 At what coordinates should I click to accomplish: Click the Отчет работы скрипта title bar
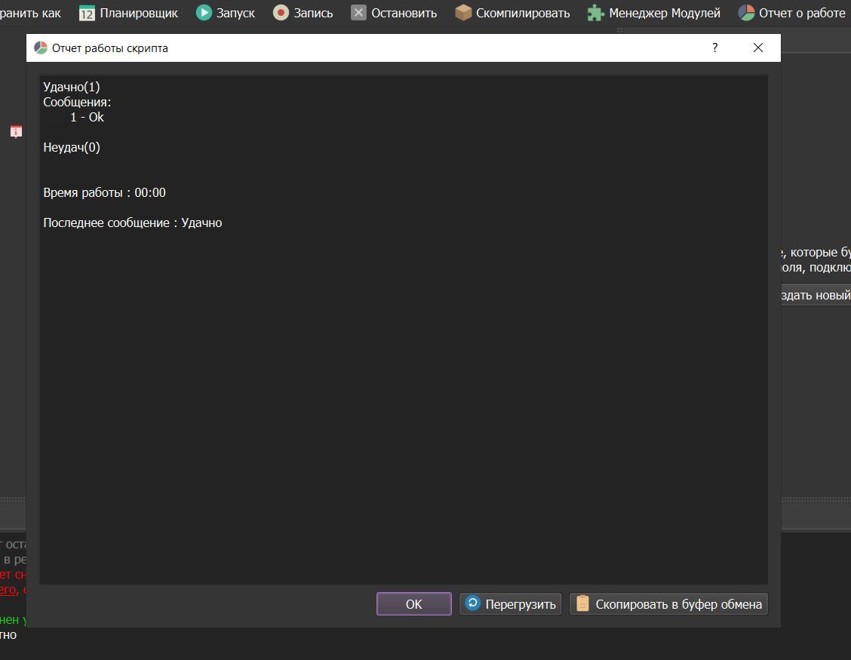point(377,48)
